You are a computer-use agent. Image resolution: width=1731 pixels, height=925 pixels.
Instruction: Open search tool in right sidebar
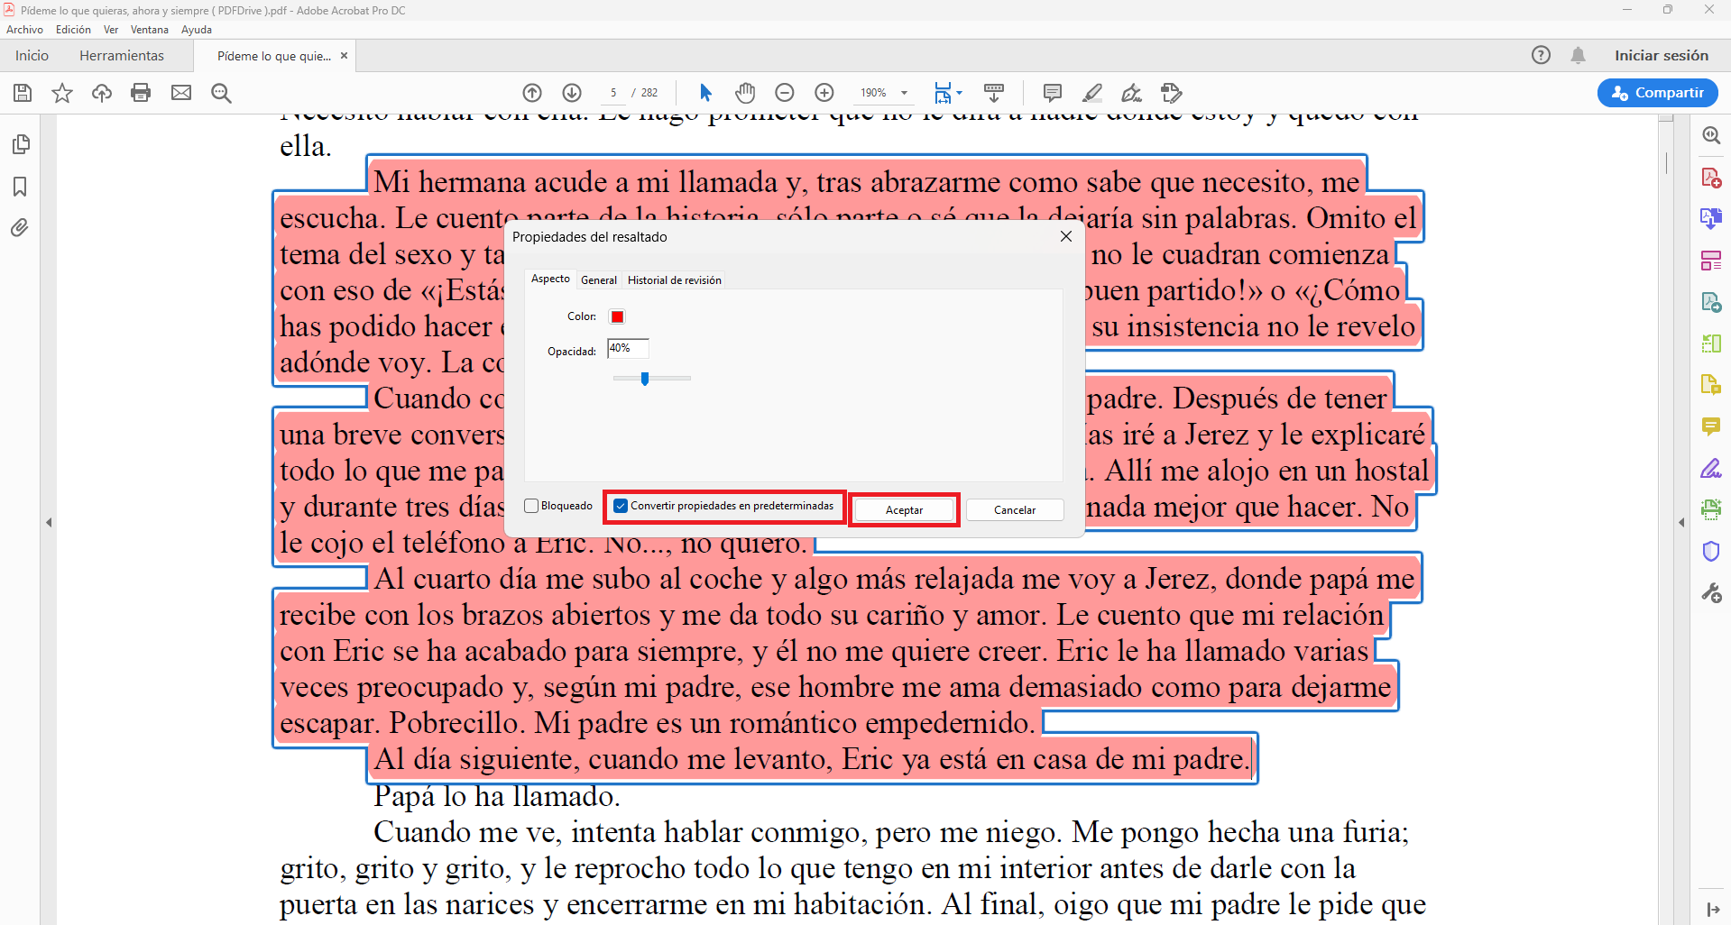click(1711, 136)
